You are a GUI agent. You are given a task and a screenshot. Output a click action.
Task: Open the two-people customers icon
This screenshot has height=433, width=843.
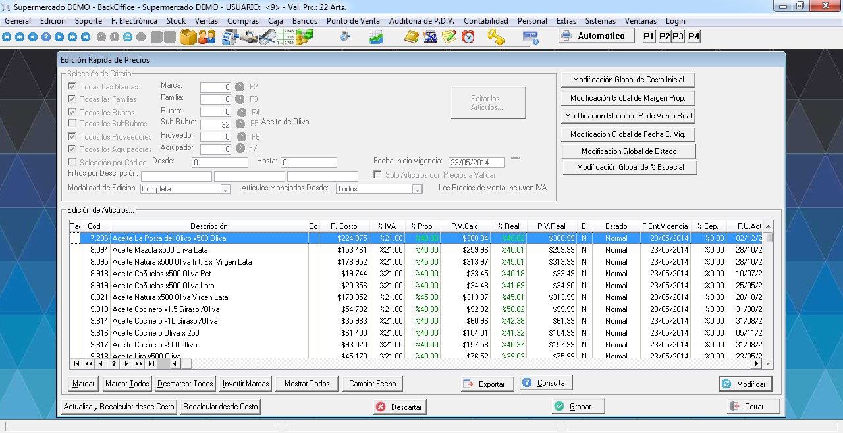(x=207, y=37)
